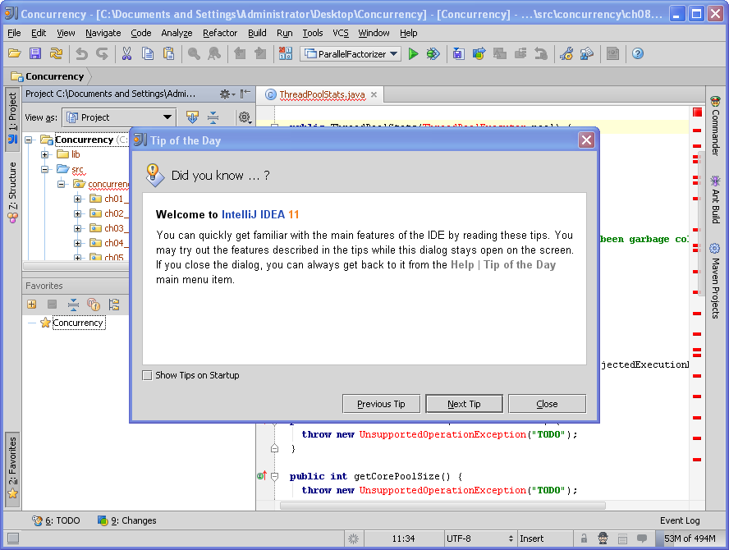Image resolution: width=729 pixels, height=550 pixels.
Task: Collapse all nodes in the Project tree
Action: pos(213,117)
